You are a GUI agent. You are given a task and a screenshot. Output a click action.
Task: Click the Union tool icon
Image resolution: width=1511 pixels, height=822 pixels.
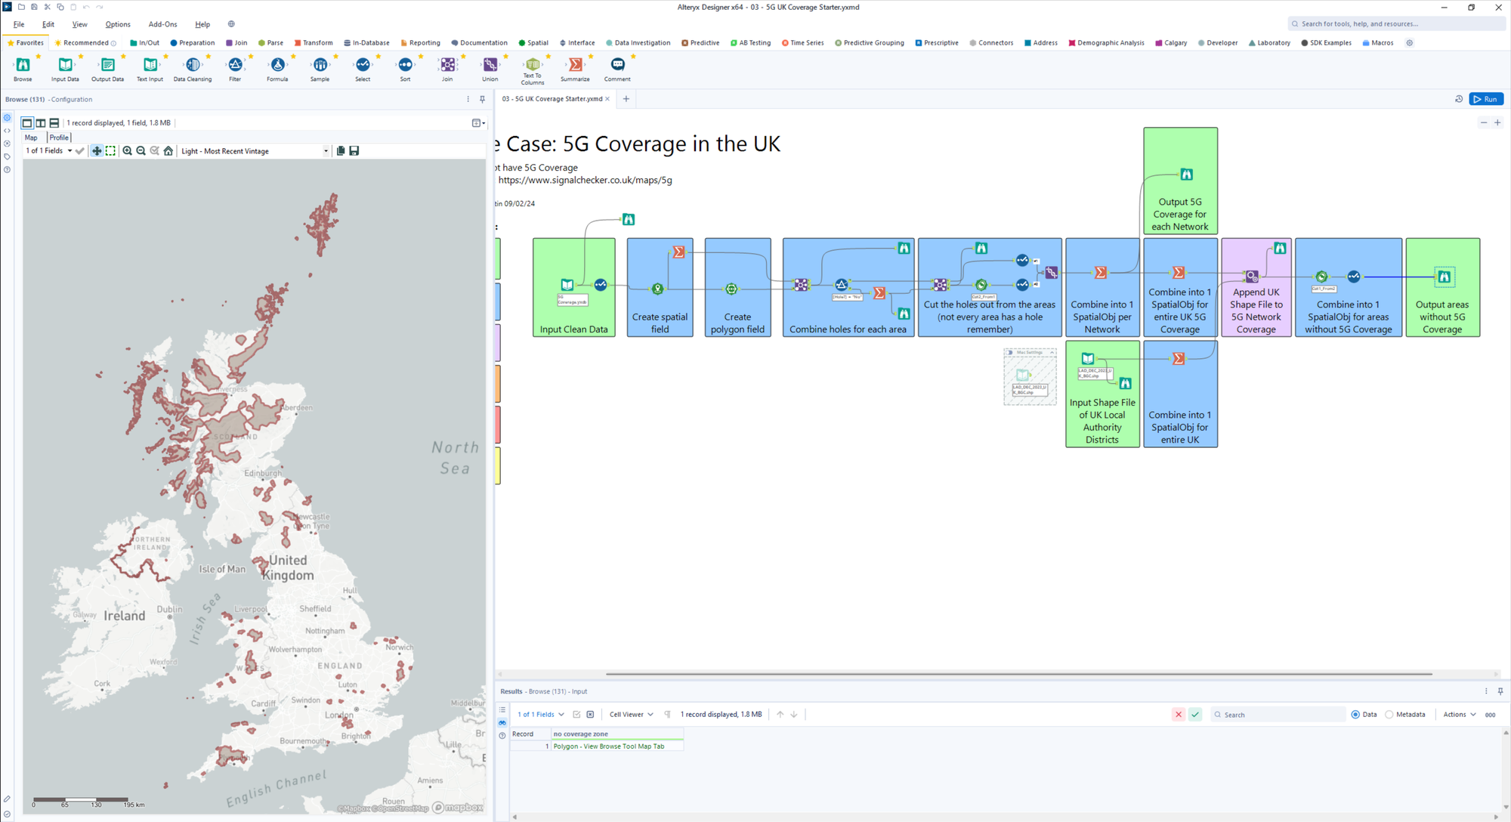[x=490, y=66]
